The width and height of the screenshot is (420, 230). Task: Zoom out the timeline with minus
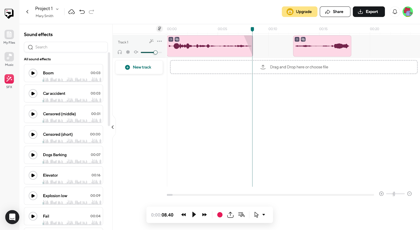coord(409,194)
